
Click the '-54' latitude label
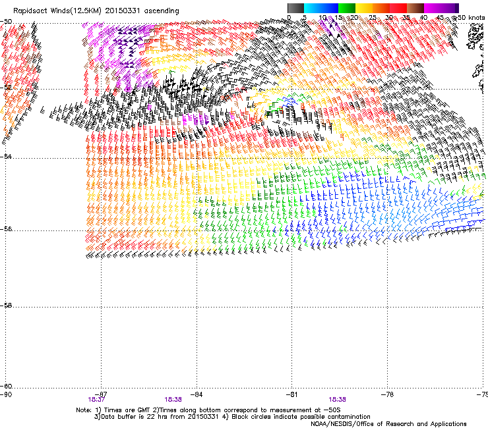[x=6, y=156]
